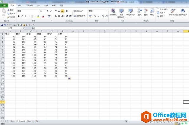This screenshot has width=189, height=125.
Task: Open 查找和选择 find and select
Action: point(183,13)
